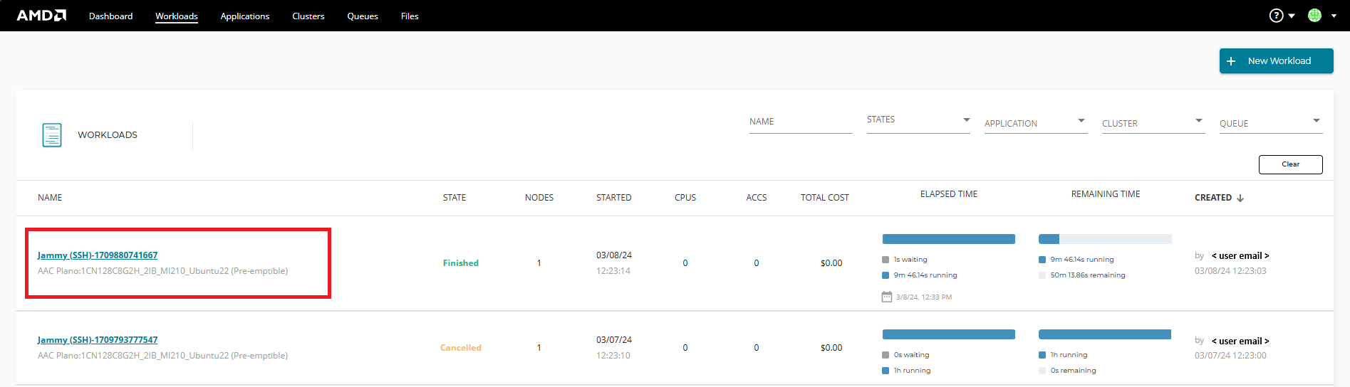
Task: Focus the Name filter field
Action: (801, 122)
